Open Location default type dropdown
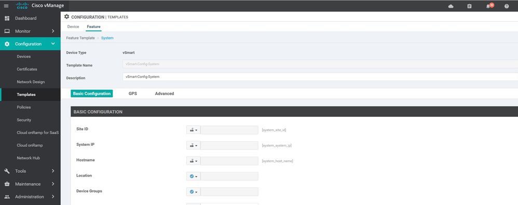This screenshot has width=518, height=205. tap(193, 176)
